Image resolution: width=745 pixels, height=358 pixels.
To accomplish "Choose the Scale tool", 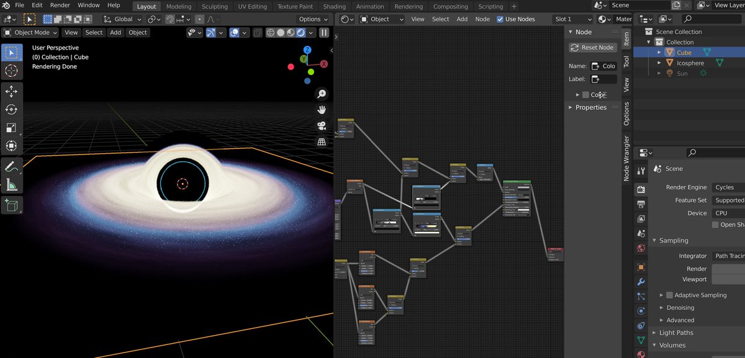I will click(11, 128).
